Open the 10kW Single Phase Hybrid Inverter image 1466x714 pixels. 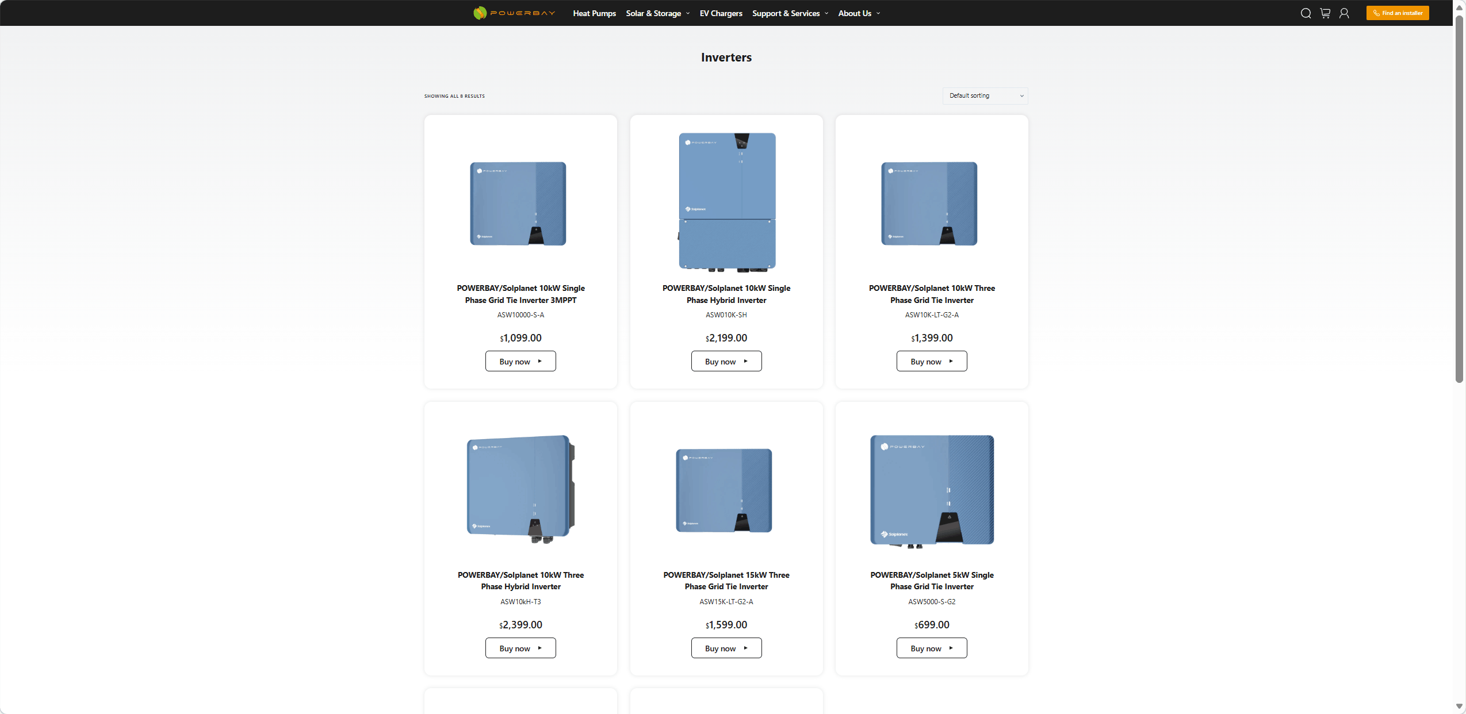727,202
